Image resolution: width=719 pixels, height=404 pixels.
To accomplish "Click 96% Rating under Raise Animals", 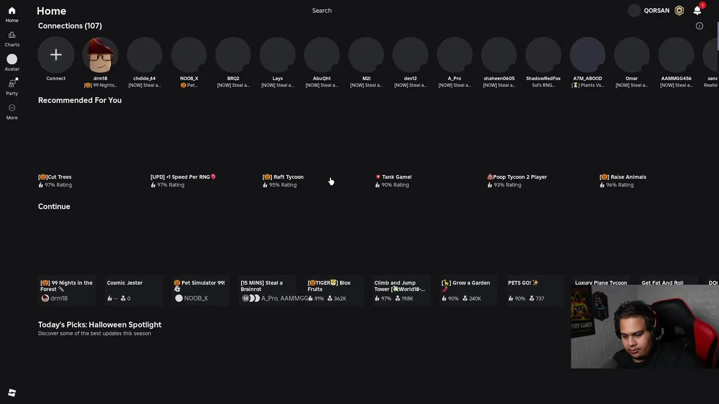I will [617, 185].
